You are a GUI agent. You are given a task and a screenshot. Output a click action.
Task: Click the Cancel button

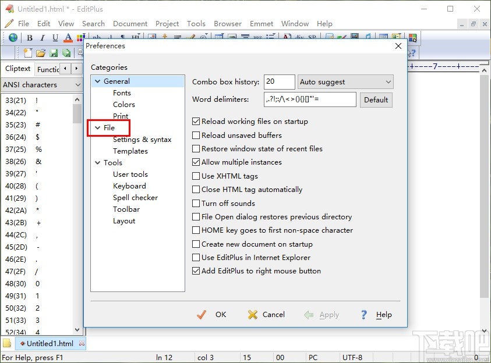tap(266, 315)
